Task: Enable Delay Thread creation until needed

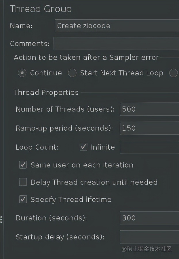Action: [x=23, y=182]
